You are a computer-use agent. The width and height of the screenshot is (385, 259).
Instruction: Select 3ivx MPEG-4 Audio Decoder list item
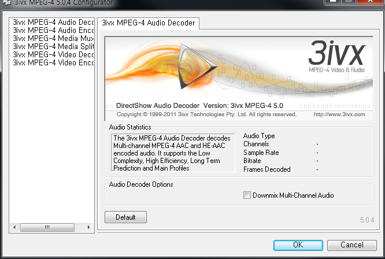tap(53, 23)
